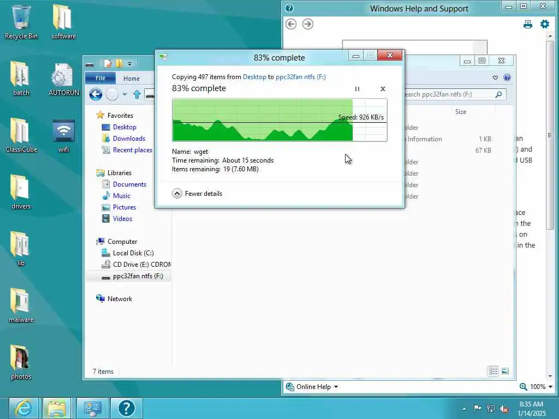Open Explorer help question mark icon
This screenshot has height=419, width=559.
[x=507, y=77]
